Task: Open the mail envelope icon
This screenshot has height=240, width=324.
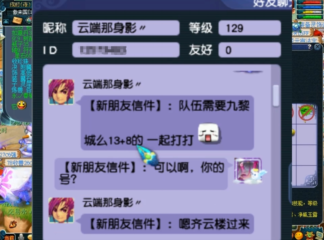Action: tap(17, 20)
